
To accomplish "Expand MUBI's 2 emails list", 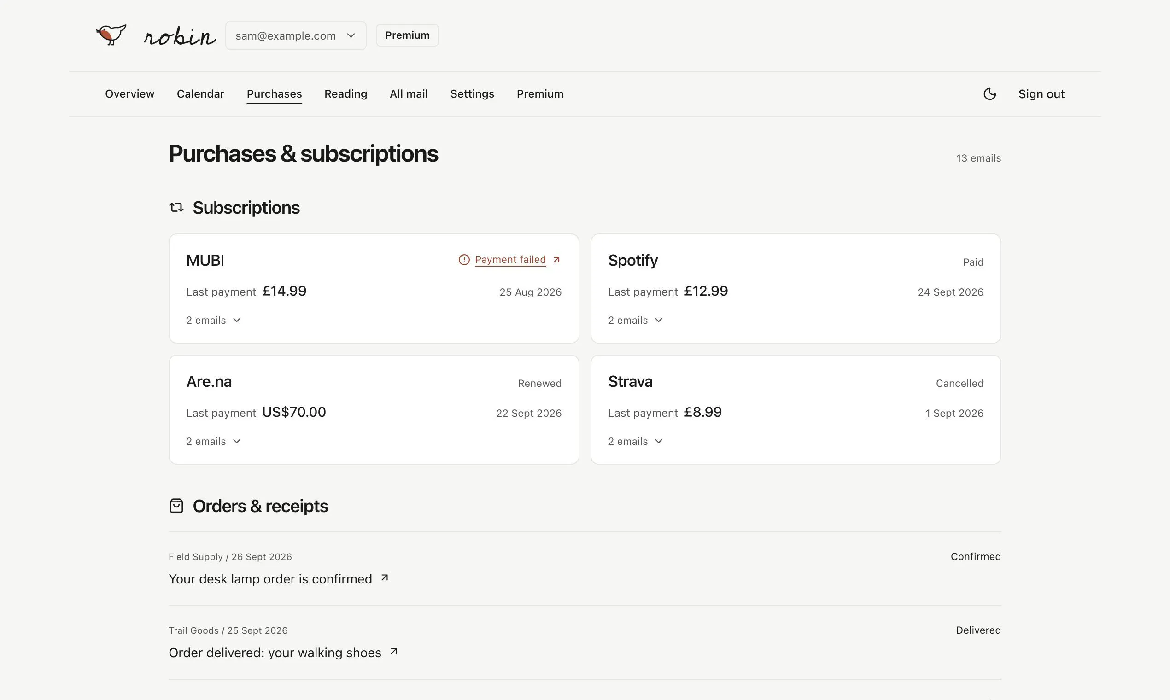I will point(213,320).
